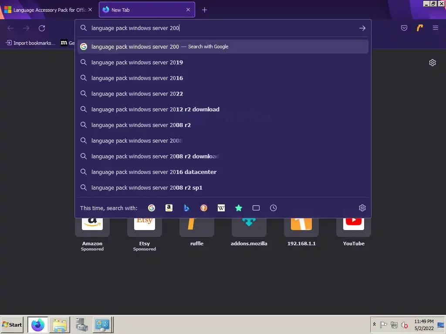Go back one page
Image resolution: width=446 pixels, height=334 pixels.
pyautogui.click(x=10, y=28)
